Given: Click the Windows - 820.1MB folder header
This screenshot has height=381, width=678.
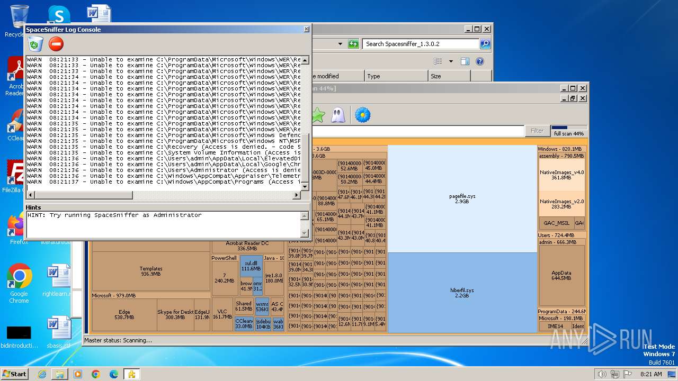Looking at the screenshot, I should pos(561,149).
